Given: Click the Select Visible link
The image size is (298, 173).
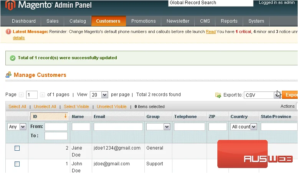Looking at the screenshot, I should pos(76,106).
